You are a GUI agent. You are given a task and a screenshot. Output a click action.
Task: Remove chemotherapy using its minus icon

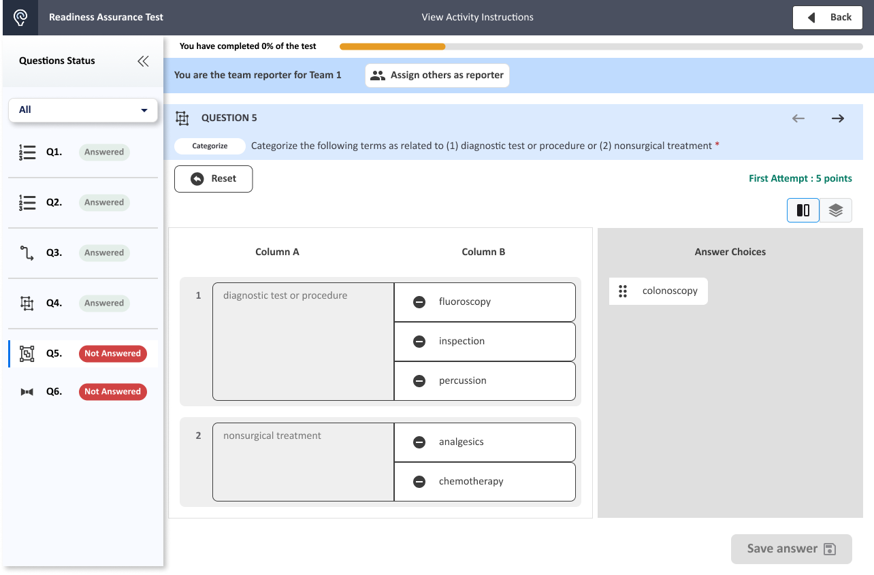[x=419, y=481]
